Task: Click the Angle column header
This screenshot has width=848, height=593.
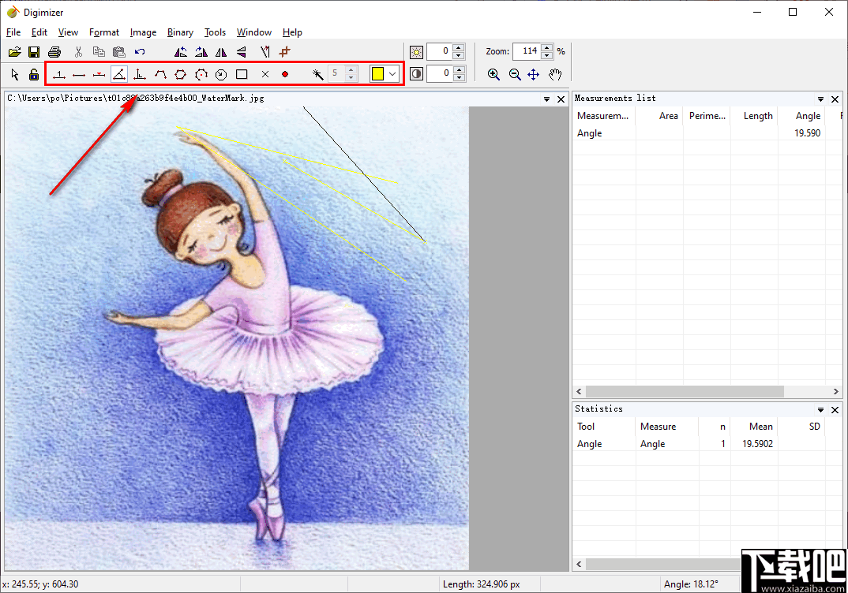Action: [x=807, y=116]
